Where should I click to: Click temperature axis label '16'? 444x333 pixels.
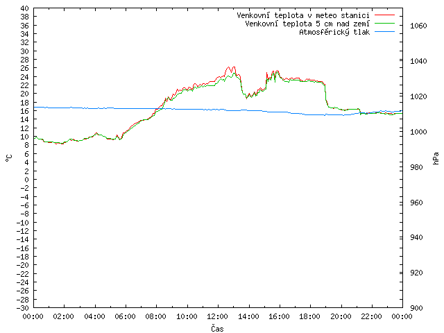tap(25, 111)
